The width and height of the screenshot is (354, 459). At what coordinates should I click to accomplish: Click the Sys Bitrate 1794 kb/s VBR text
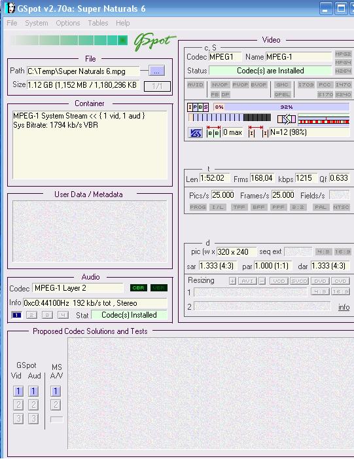coord(56,125)
